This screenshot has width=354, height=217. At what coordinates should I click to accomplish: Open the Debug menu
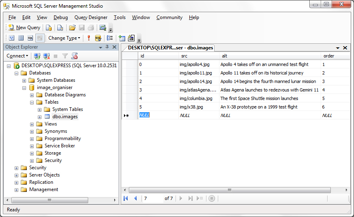[x=61, y=17]
